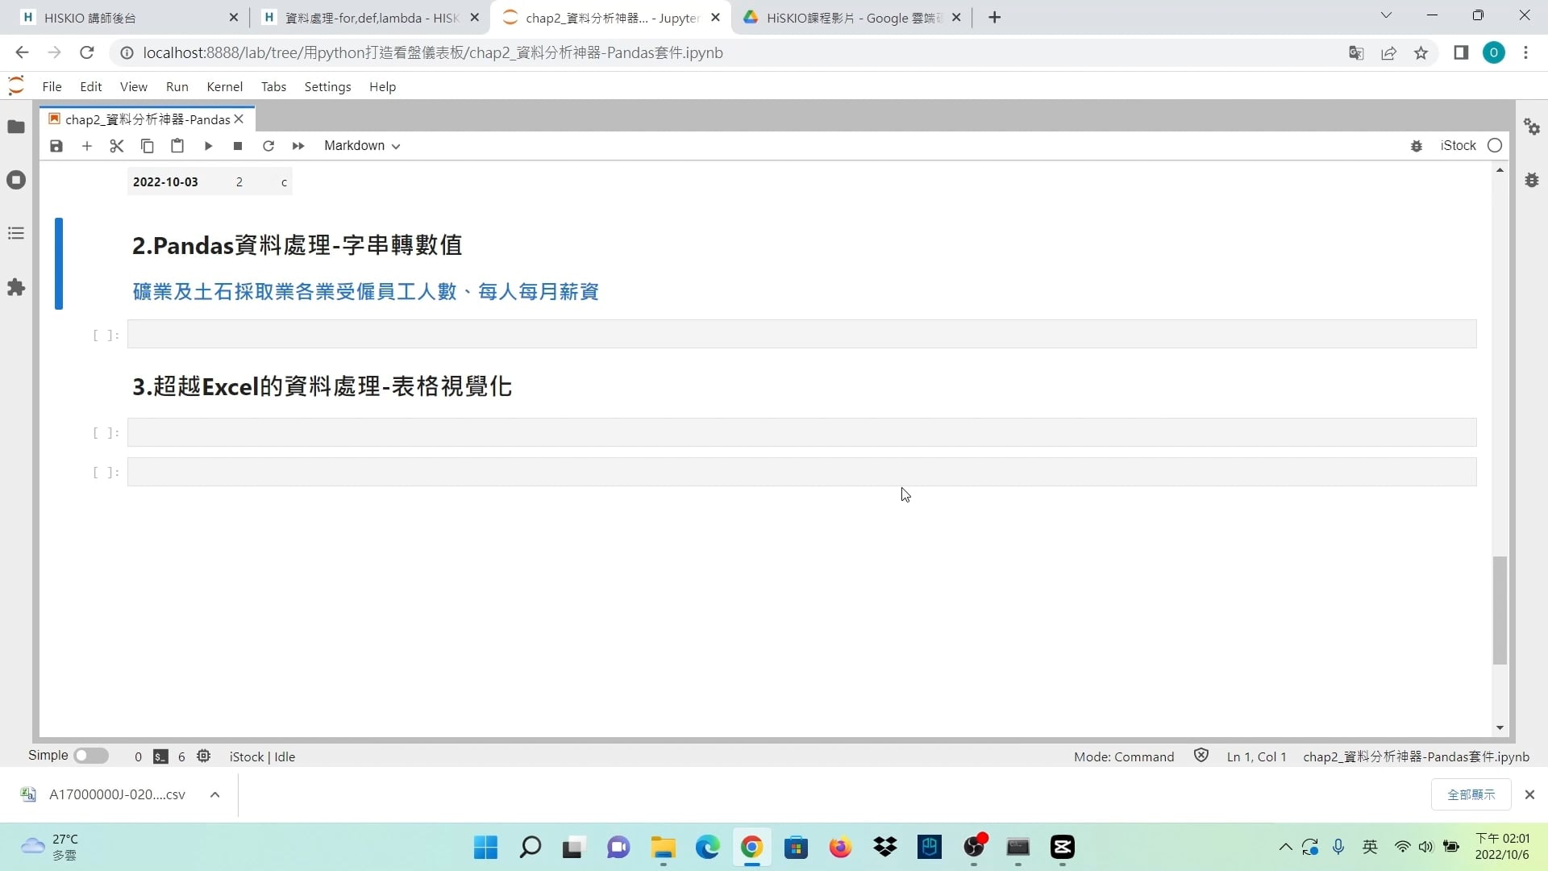The image size is (1548, 871).
Task: Open Table of Contents sidebar icon
Action: click(x=16, y=234)
